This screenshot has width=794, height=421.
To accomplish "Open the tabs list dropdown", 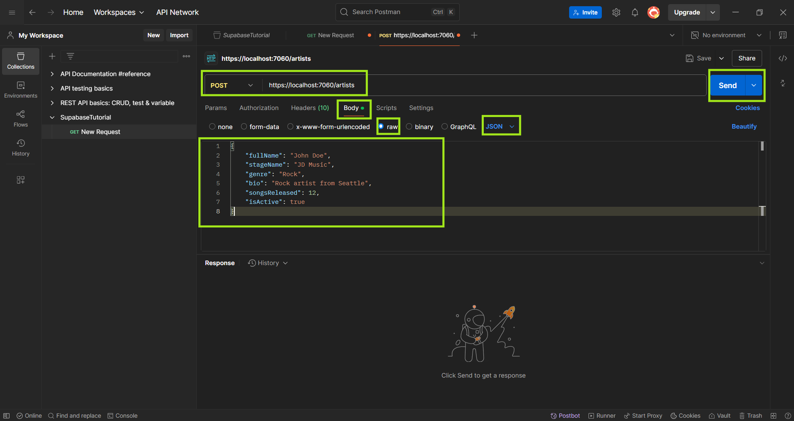I will pos(672,35).
